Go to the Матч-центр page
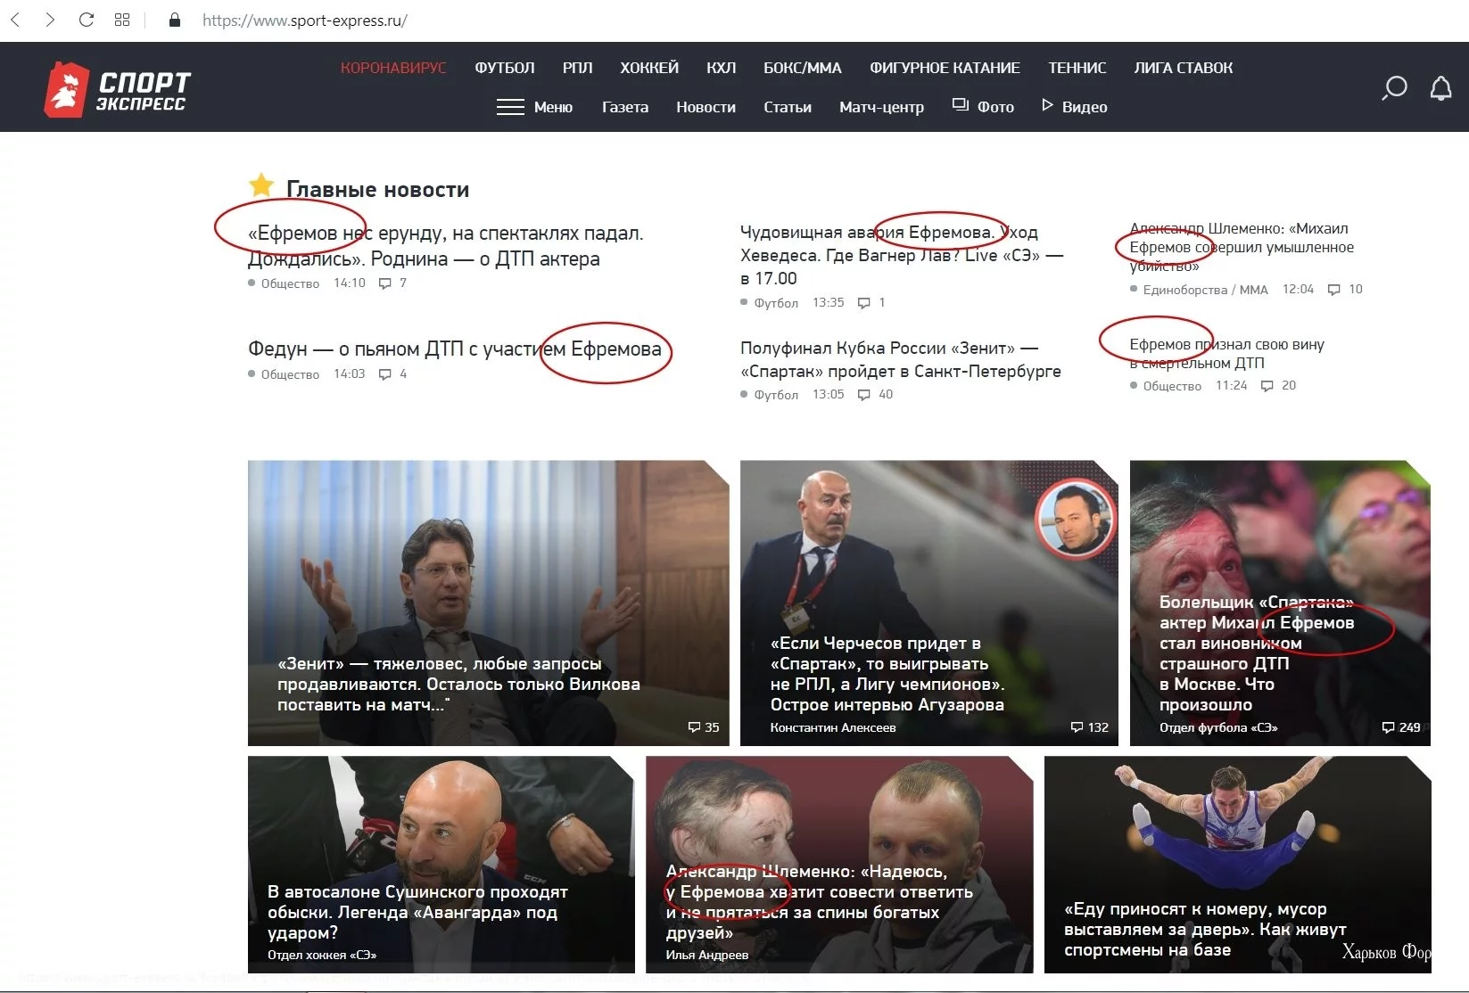The height and width of the screenshot is (993, 1469). pos(881,107)
